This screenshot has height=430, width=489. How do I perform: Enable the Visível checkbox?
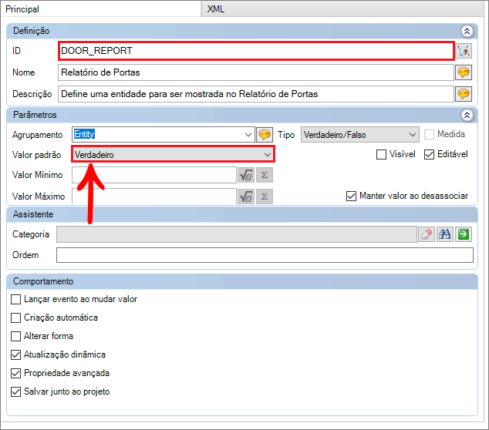point(382,155)
